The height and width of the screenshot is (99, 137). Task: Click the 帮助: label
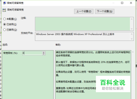[x=58, y=45]
